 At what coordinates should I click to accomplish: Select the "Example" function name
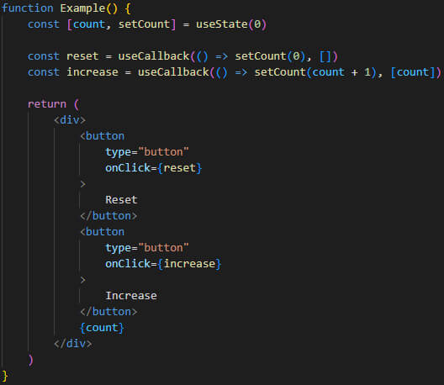tap(82, 8)
